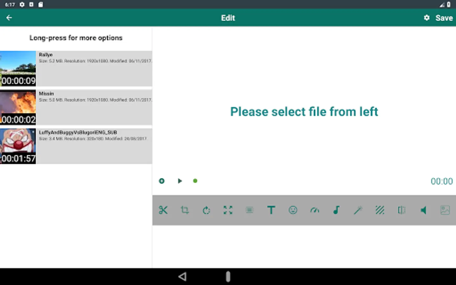Screen dimensions: 456x285
Task: Open the magic wand effects tool
Action: (358, 210)
